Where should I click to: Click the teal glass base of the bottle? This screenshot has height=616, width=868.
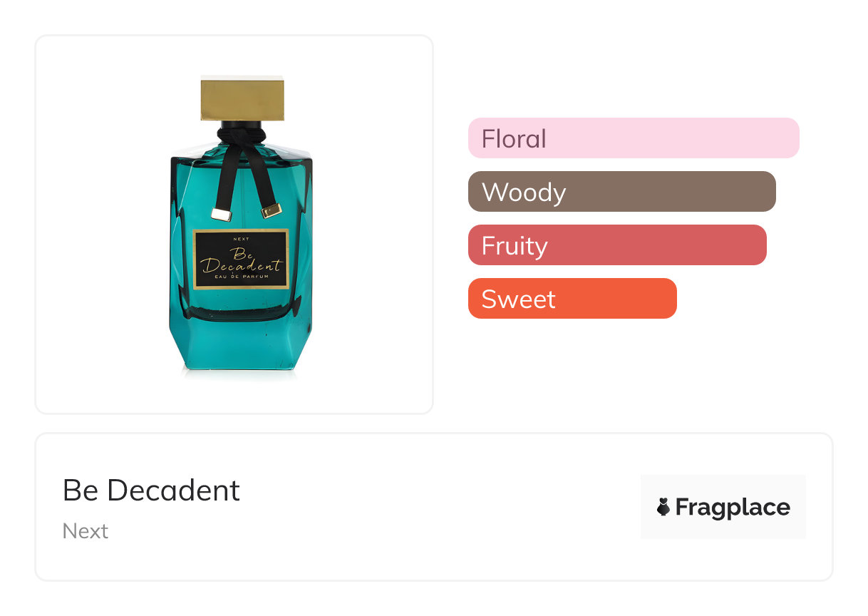[x=242, y=342]
